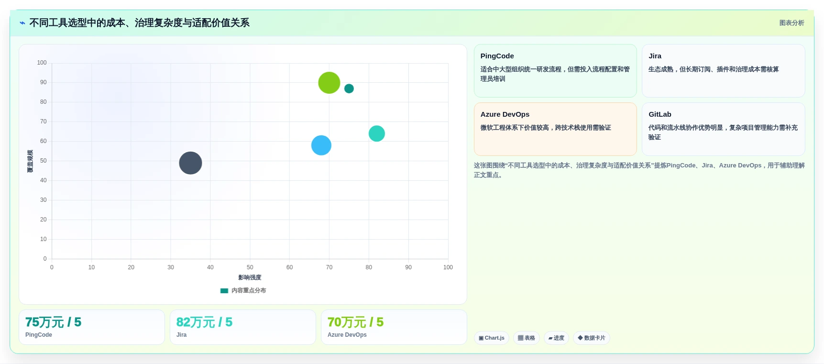Click the 影响强度 x-axis title

click(250, 278)
